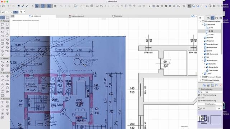The width and height of the screenshot is (230, 129).
Task: Select the Fill hatch tool
Action: pyautogui.click(x=7, y=84)
